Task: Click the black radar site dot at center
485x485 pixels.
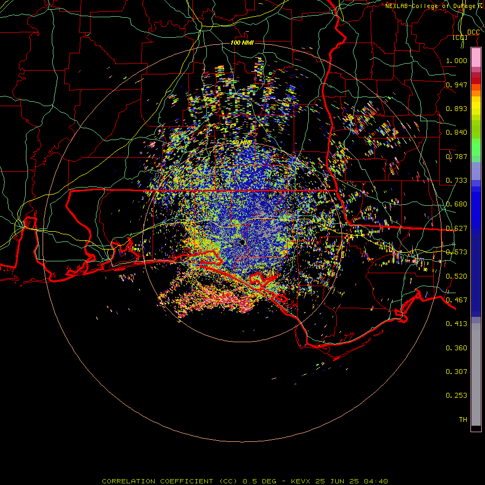Action: (242, 242)
